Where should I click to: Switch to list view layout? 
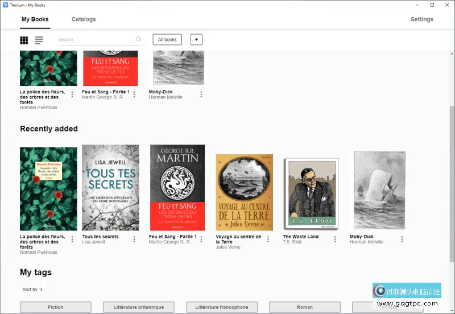39,40
